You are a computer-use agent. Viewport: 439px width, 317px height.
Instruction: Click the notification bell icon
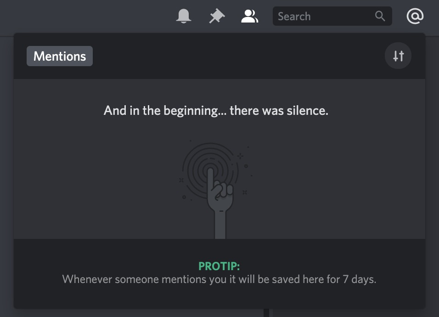pos(184,17)
